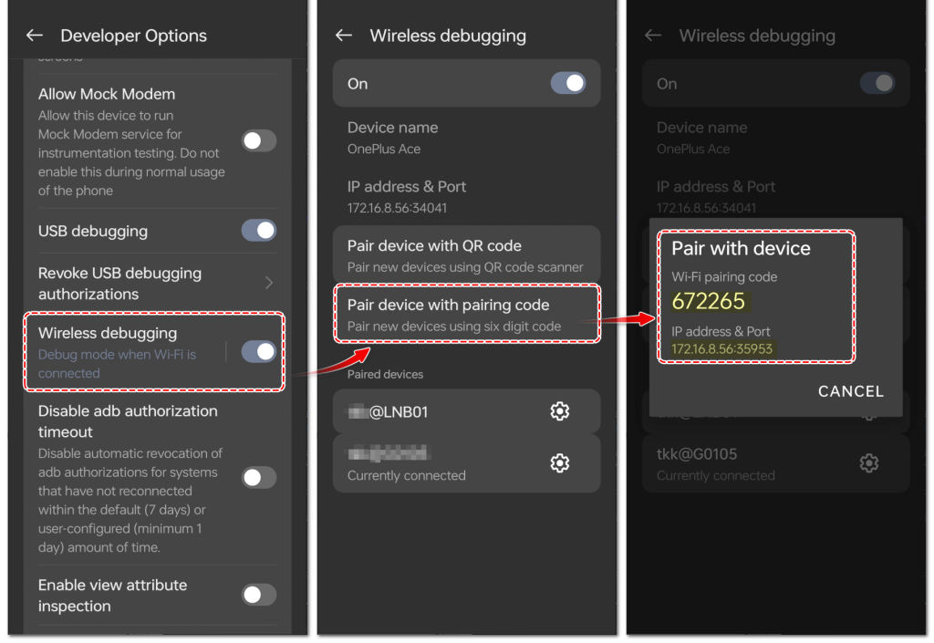Turn off USB debugging switch
Viewport: 934px width, 643px height.
coord(258,231)
